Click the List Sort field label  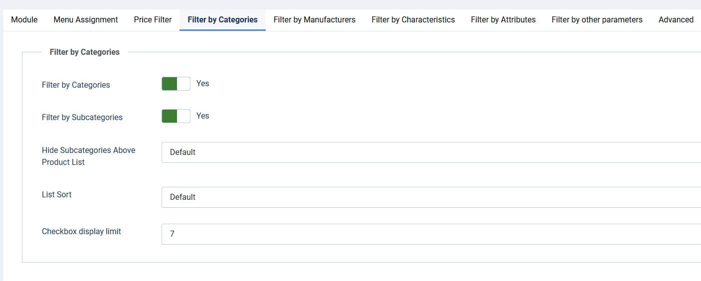pos(57,195)
